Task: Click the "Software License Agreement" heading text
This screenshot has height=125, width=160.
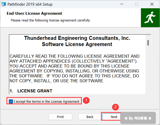Action: (77, 44)
